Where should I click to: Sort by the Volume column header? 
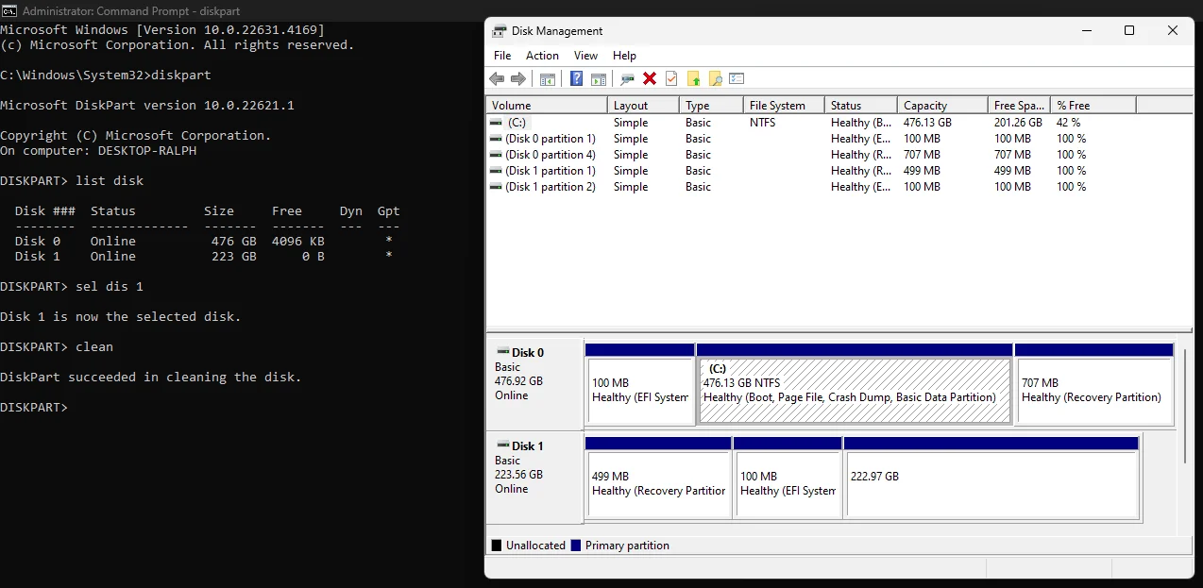coord(547,106)
